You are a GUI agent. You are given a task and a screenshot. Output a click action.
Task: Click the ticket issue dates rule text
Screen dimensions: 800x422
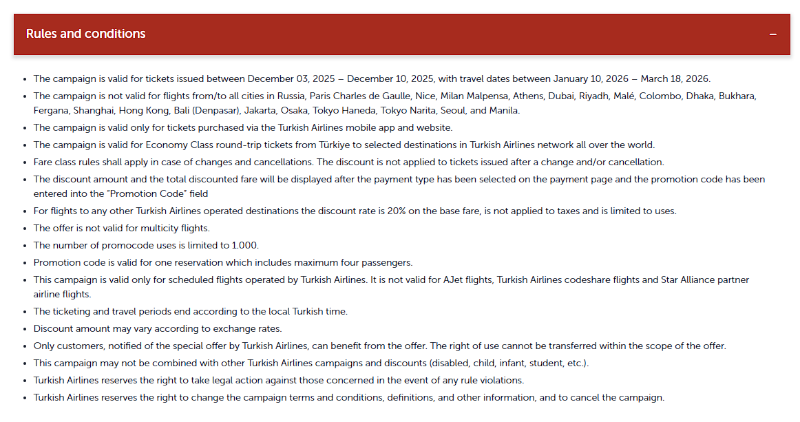(372, 78)
